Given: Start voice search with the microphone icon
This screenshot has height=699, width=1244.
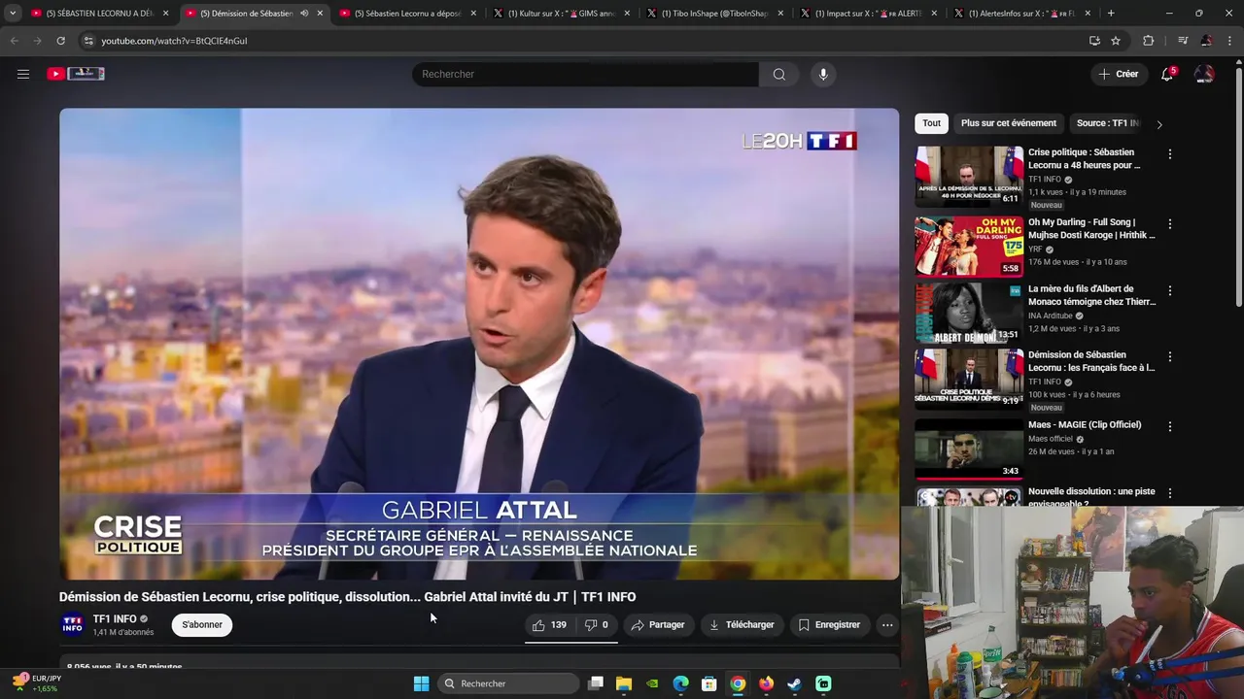Looking at the screenshot, I should (x=823, y=74).
